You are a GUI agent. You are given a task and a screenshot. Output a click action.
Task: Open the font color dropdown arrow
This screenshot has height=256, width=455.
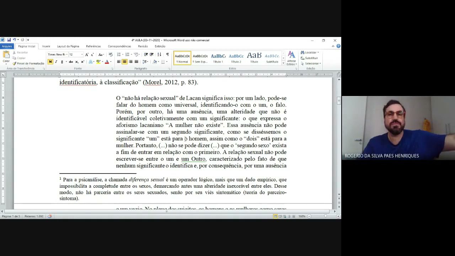(x=111, y=62)
